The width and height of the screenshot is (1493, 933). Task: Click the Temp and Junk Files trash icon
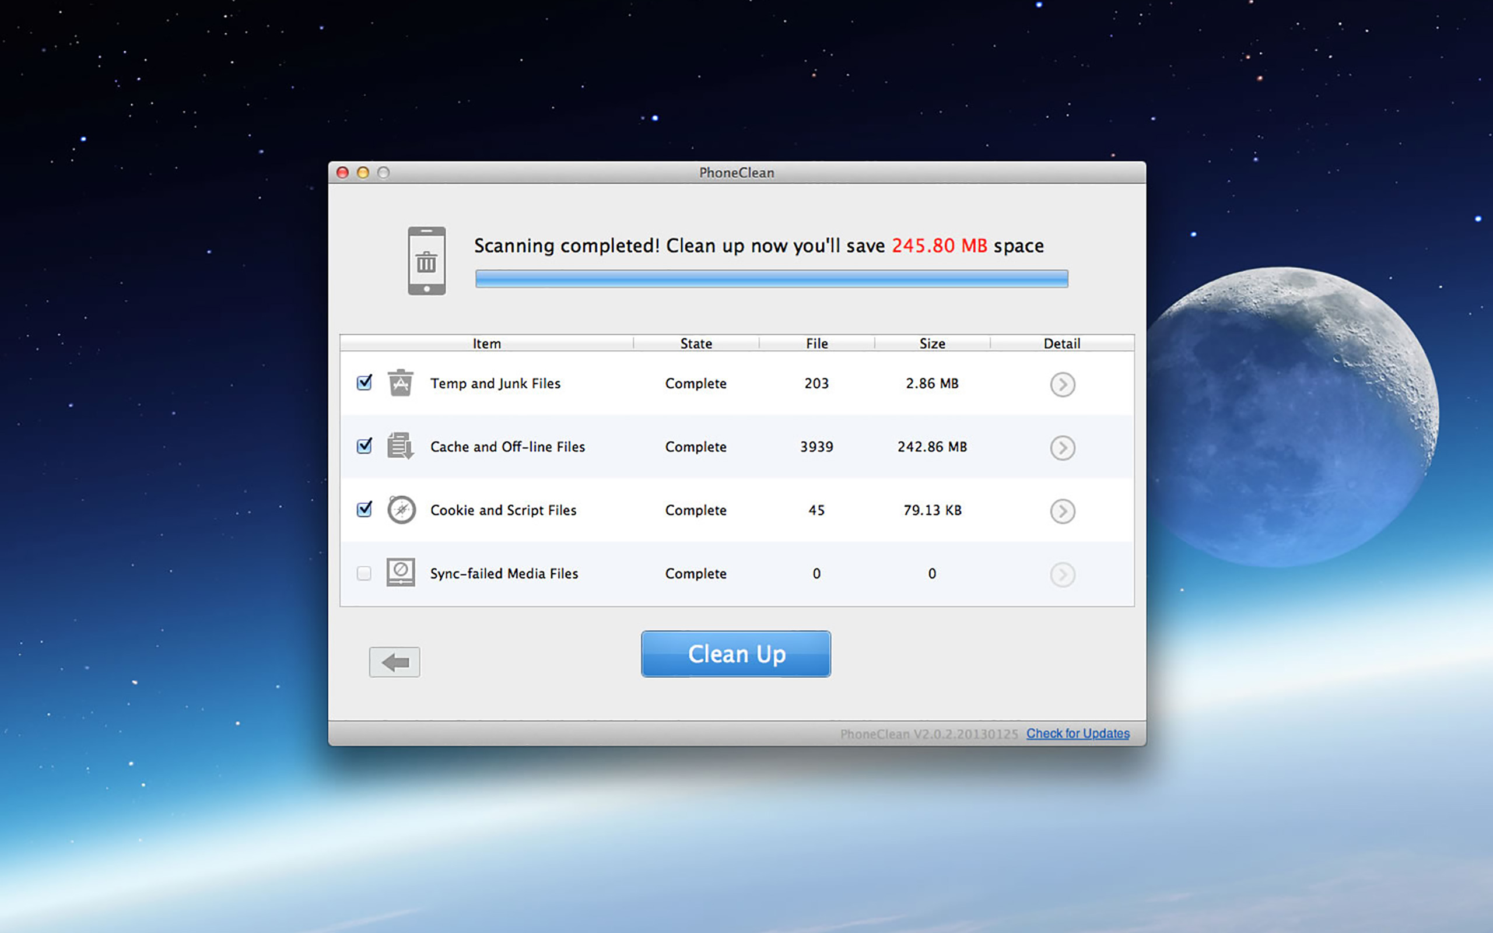401,383
